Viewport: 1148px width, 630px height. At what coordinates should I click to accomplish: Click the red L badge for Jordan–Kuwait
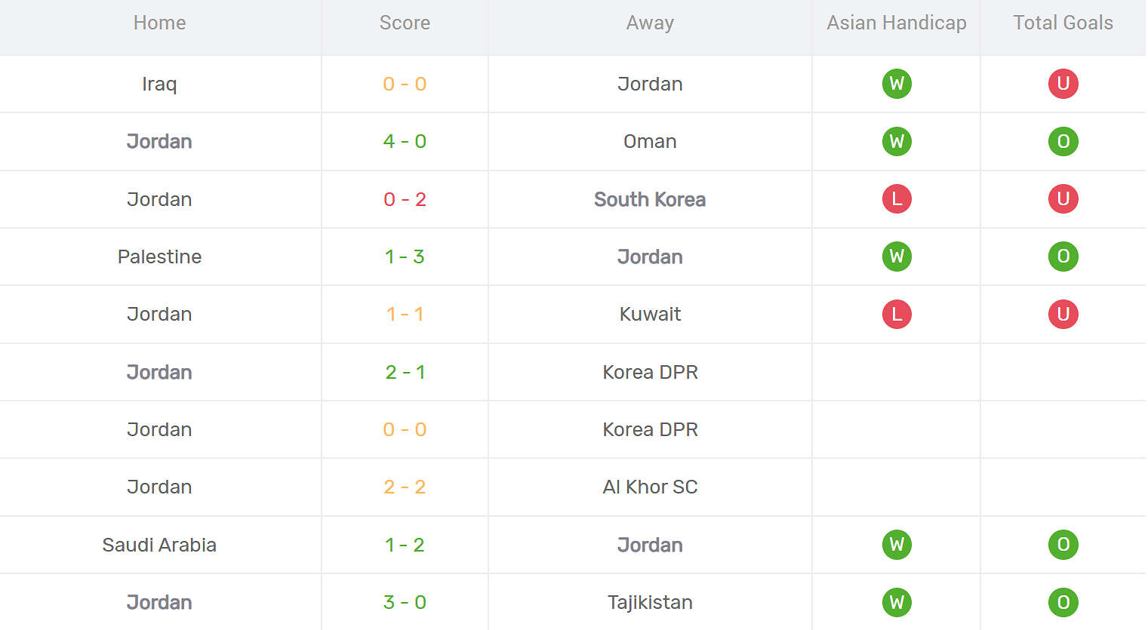click(897, 314)
